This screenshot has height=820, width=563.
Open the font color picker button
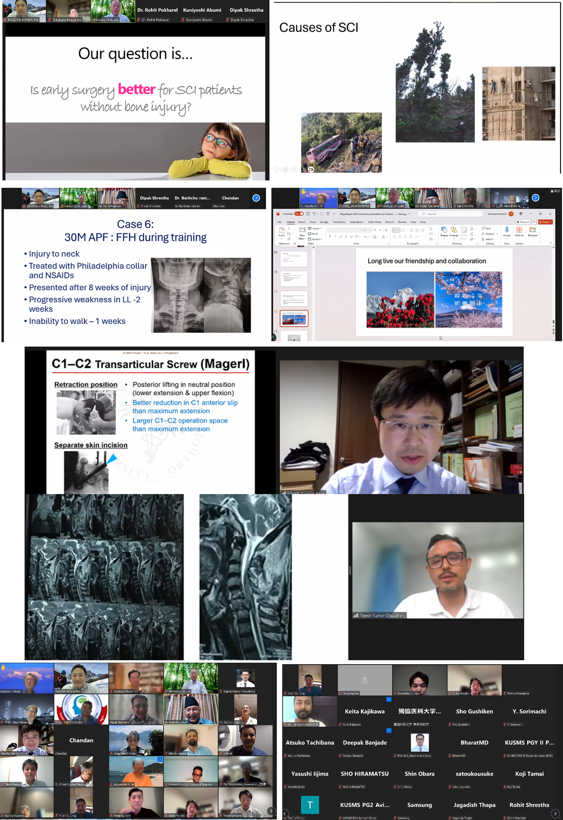click(x=384, y=236)
